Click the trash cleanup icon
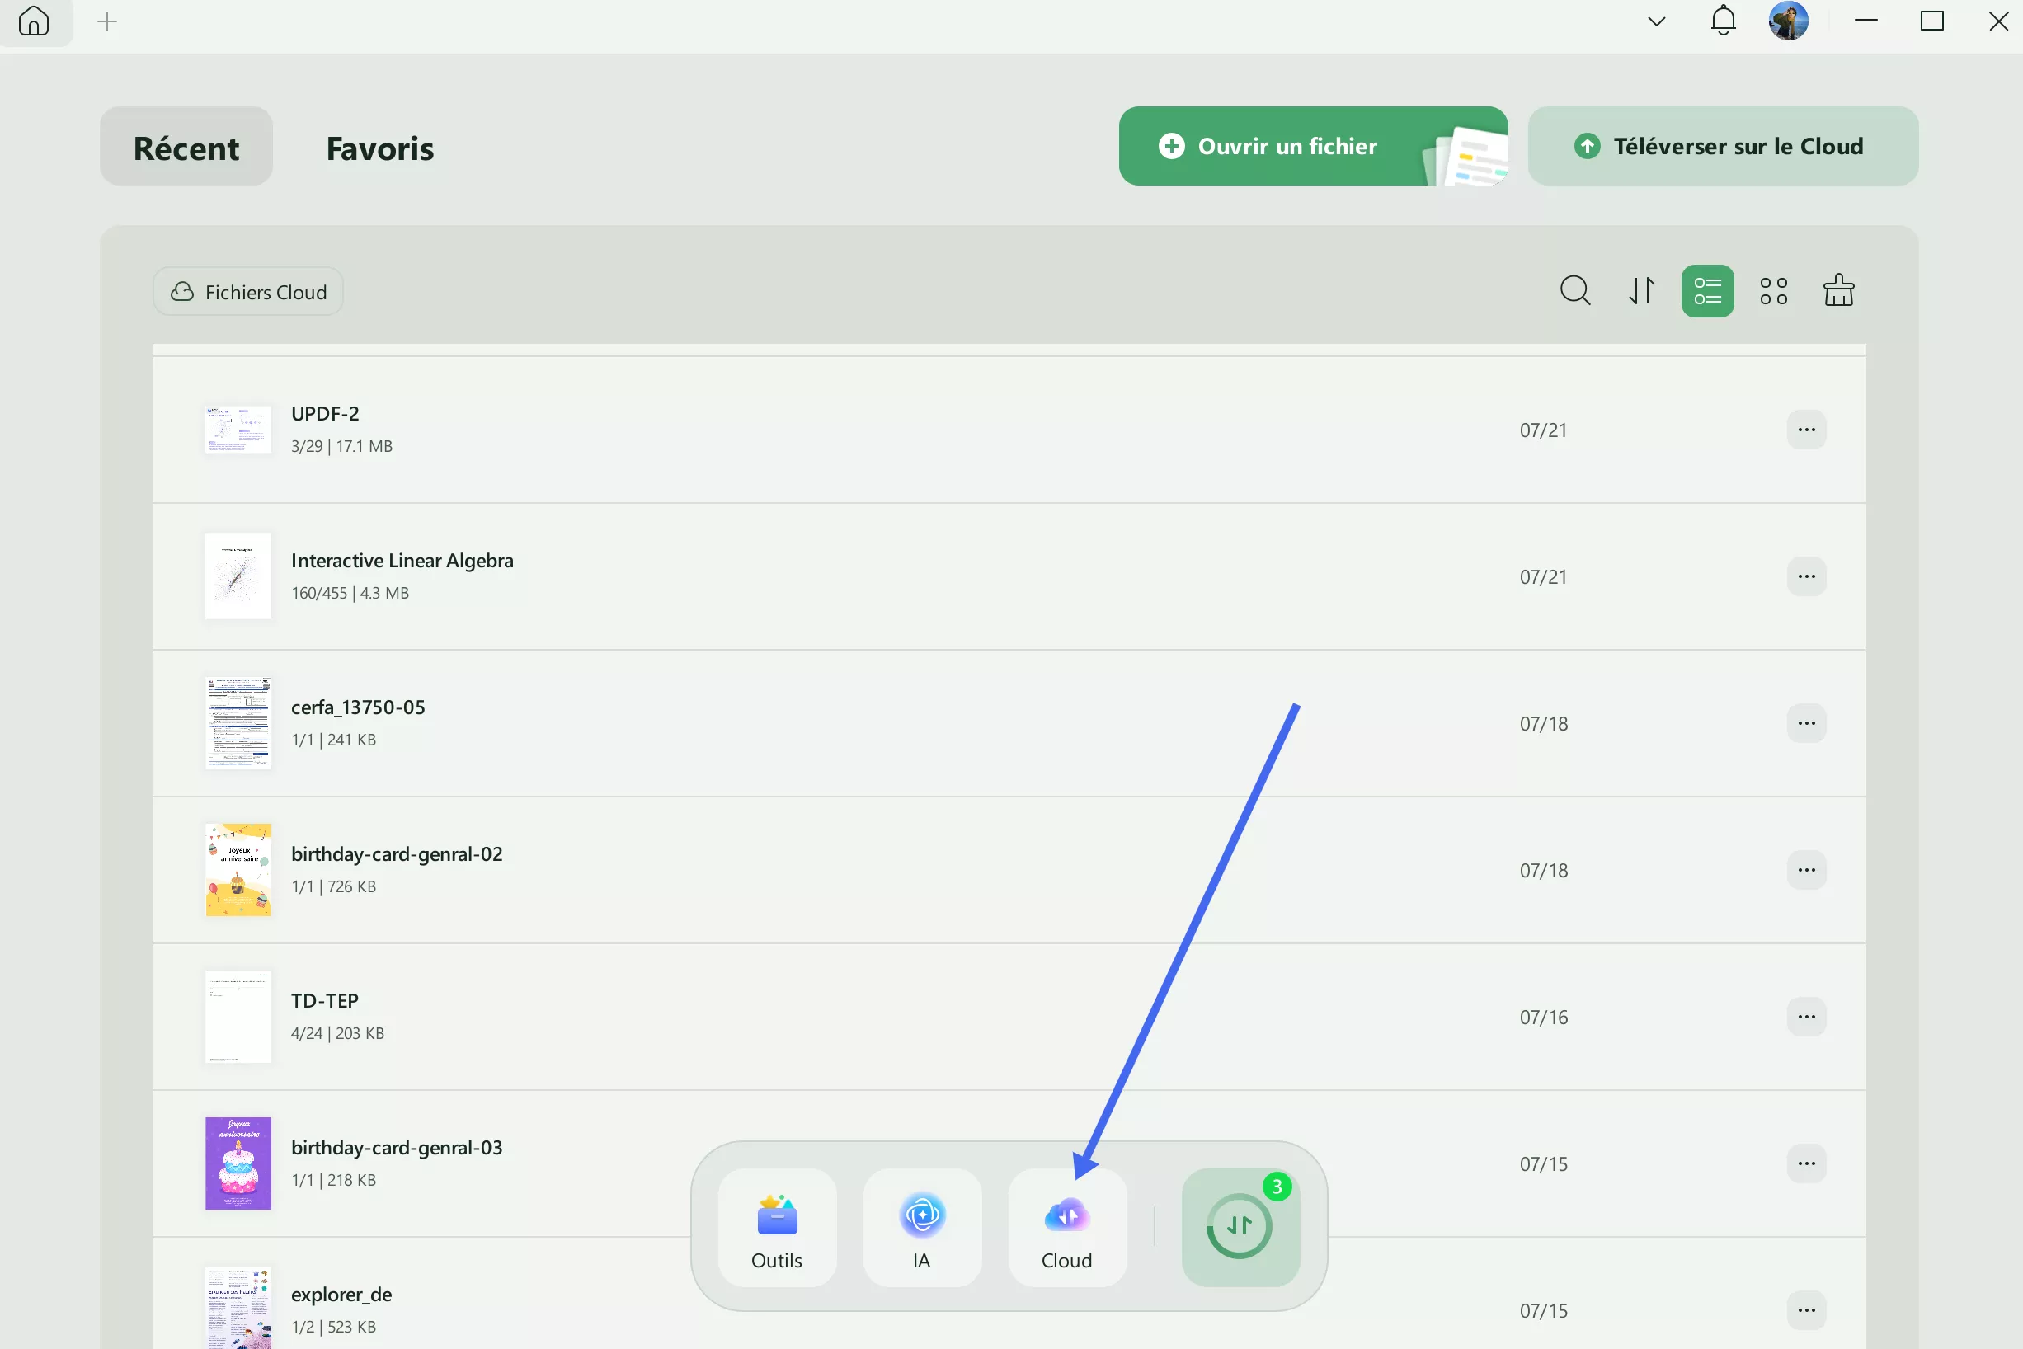The height and width of the screenshot is (1349, 2023). [1839, 291]
